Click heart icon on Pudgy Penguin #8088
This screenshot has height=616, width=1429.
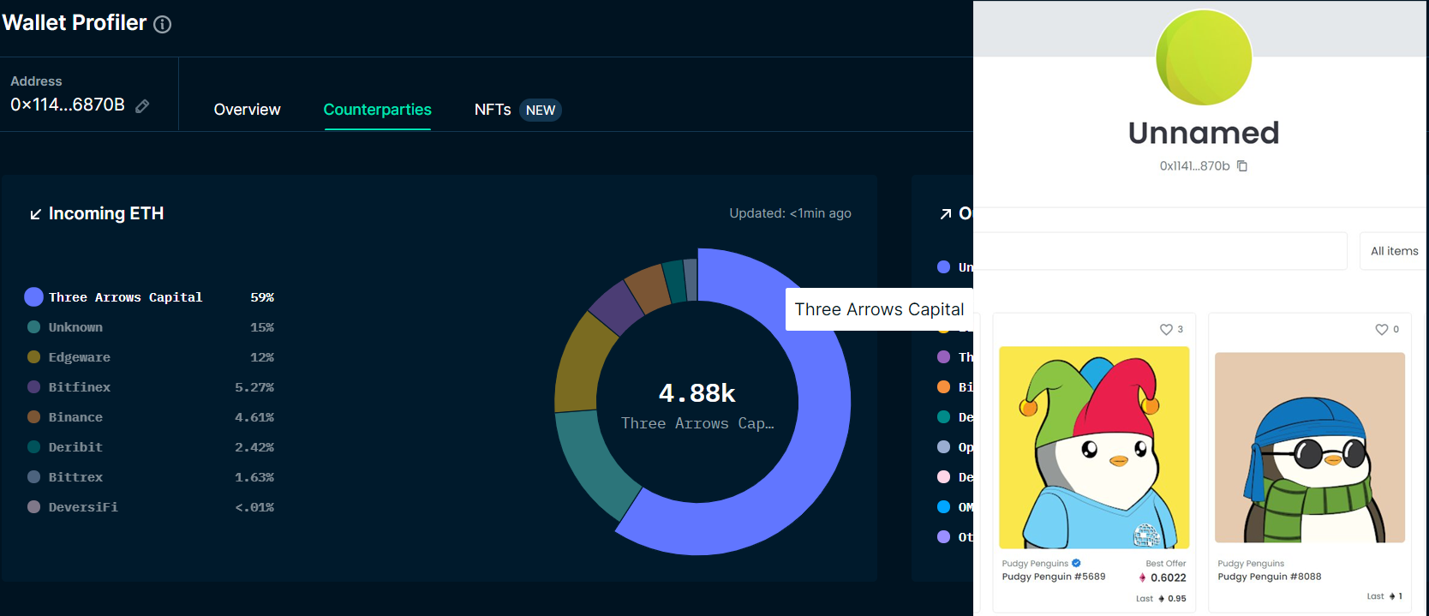pyautogui.click(x=1381, y=330)
